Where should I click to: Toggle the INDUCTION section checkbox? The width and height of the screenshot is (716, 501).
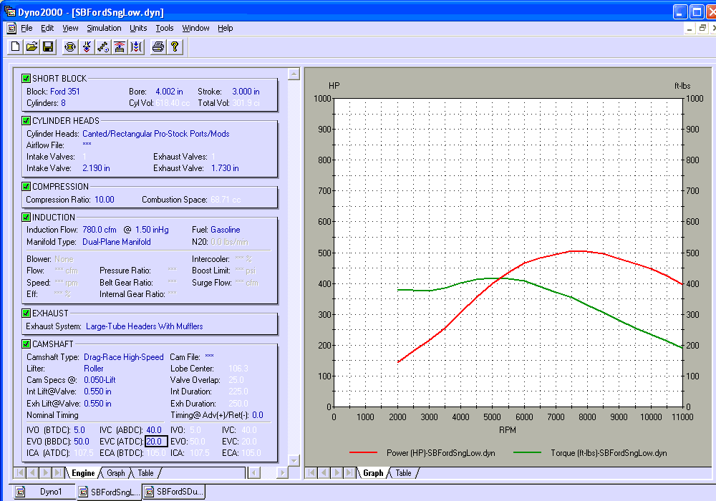pos(26,217)
